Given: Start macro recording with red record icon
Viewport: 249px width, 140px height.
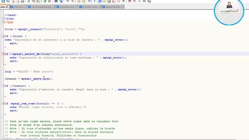Looking at the screenshot, I should [130, 1].
